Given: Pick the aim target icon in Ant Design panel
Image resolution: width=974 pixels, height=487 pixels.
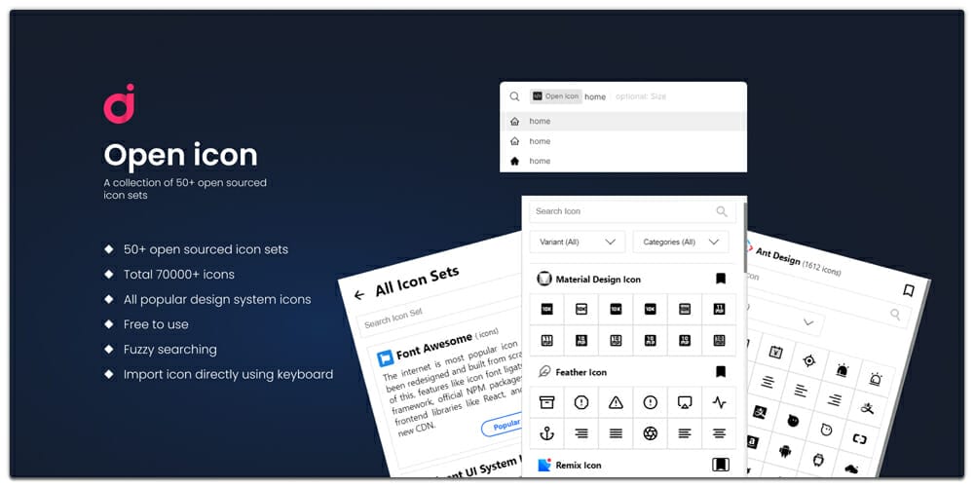Looking at the screenshot, I should (808, 361).
